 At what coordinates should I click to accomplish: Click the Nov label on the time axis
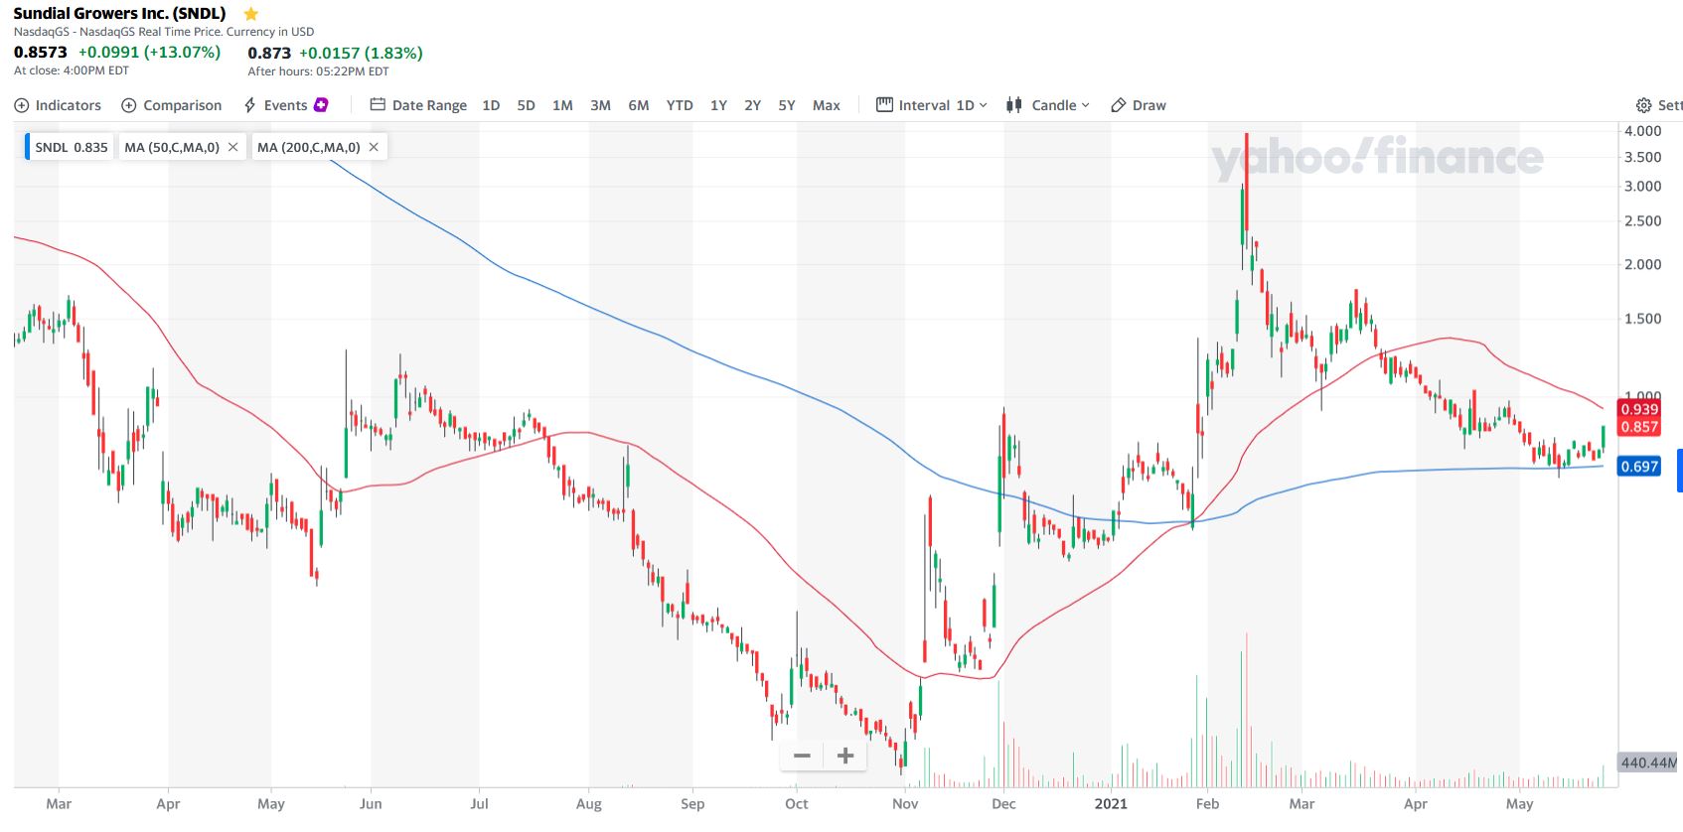point(905,803)
